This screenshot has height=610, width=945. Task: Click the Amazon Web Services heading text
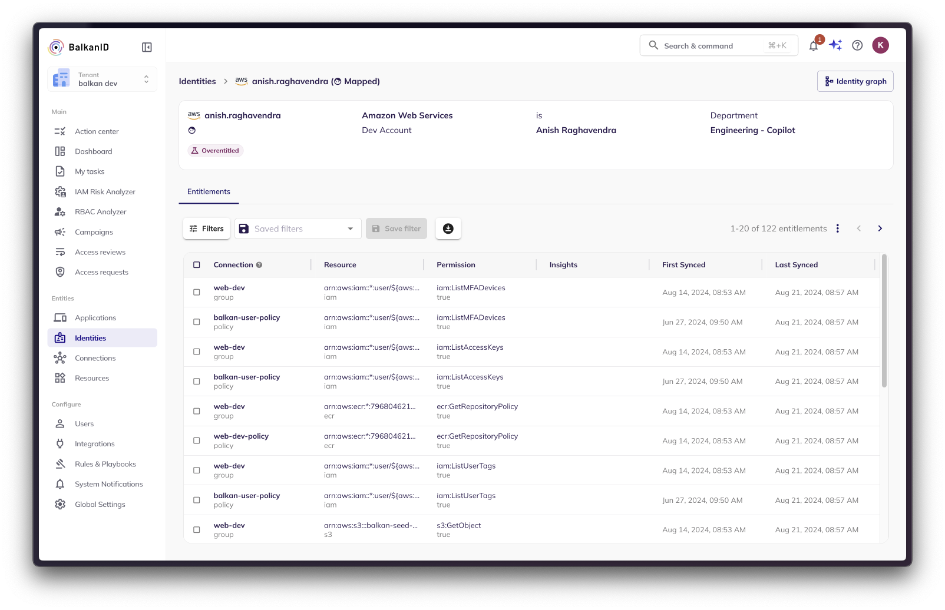(407, 115)
